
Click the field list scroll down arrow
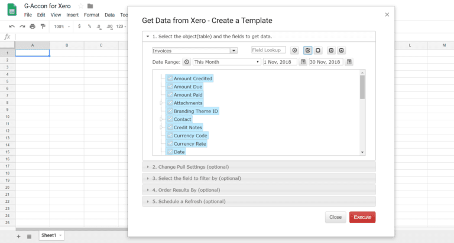pyautogui.click(x=362, y=152)
